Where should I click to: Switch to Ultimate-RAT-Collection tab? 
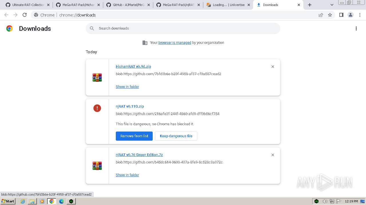click(x=28, y=5)
